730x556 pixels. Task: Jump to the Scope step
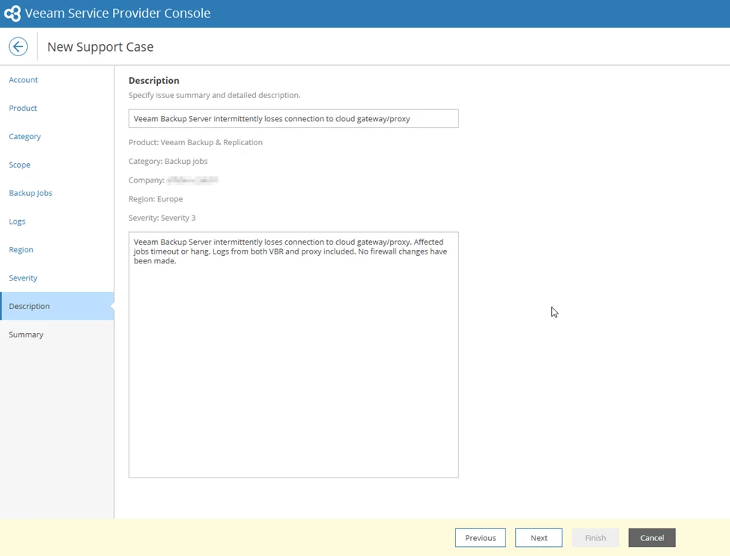point(19,165)
